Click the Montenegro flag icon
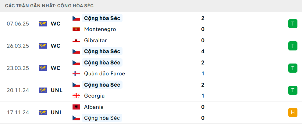 (76, 29)
